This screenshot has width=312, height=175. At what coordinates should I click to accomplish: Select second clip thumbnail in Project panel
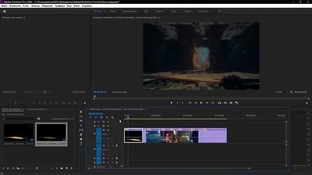(x=51, y=133)
